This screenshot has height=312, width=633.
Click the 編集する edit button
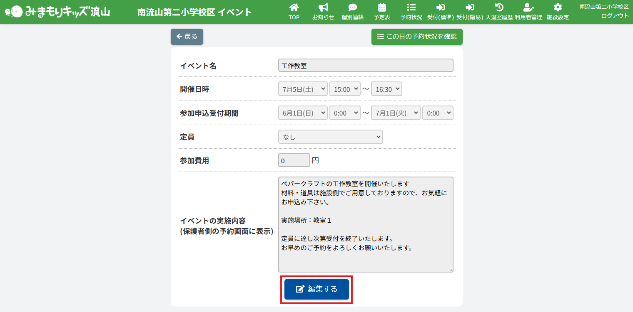[x=316, y=289]
